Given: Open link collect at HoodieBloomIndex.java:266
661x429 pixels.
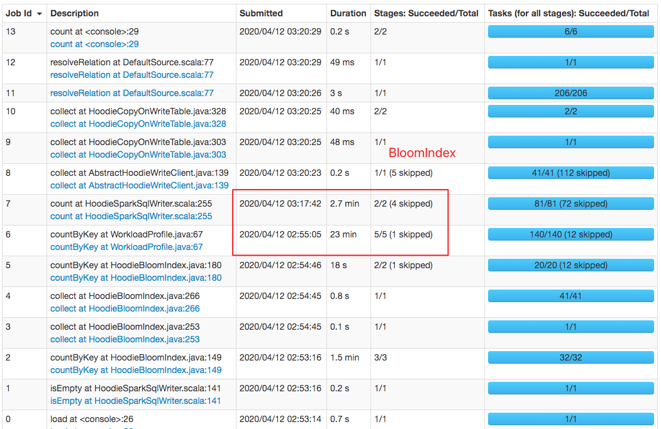Looking at the screenshot, I should click(125, 308).
